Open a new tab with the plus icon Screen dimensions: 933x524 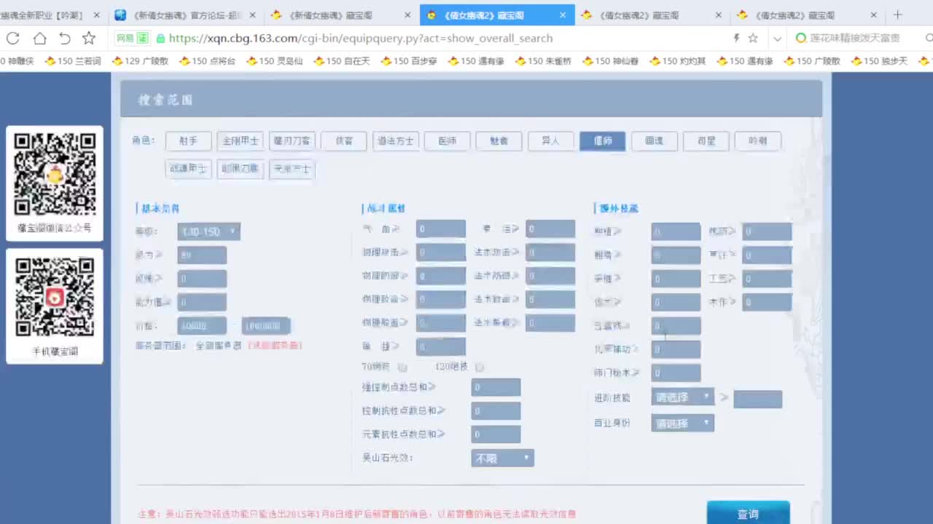click(897, 15)
